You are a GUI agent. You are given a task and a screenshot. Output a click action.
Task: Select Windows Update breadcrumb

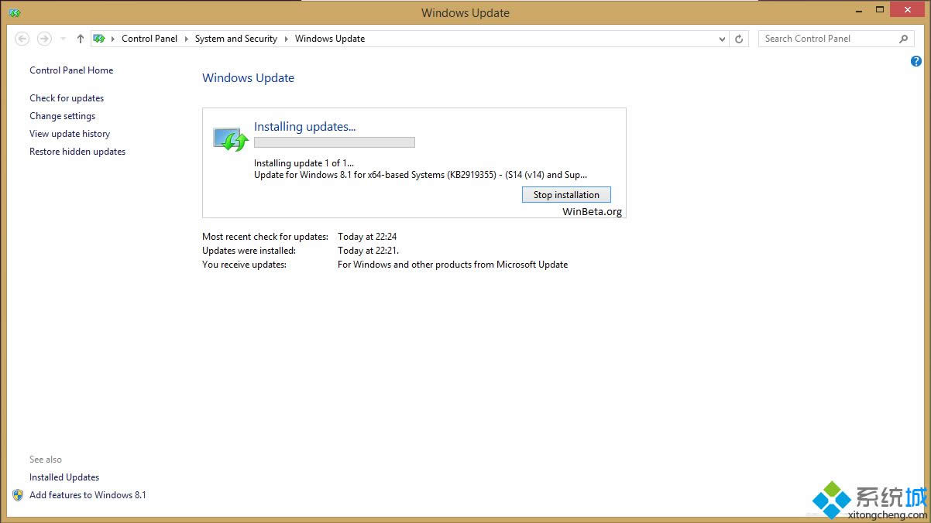click(x=330, y=39)
